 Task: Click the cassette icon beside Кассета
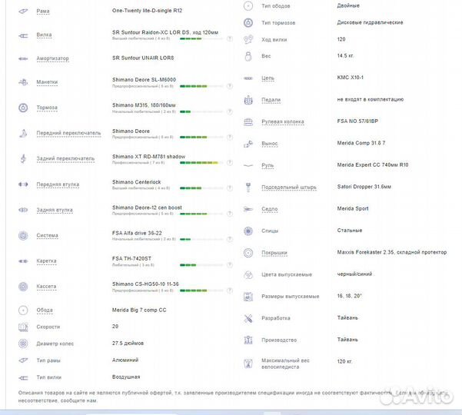click(x=22, y=286)
